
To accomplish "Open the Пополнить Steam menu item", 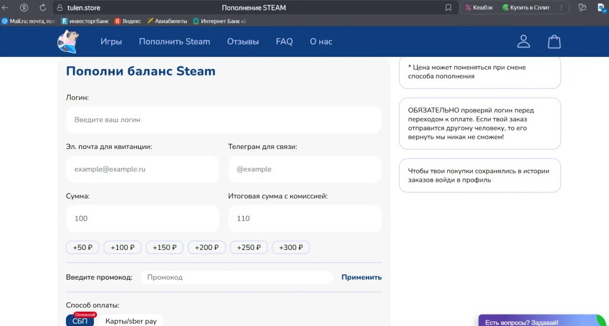I will [x=174, y=42].
